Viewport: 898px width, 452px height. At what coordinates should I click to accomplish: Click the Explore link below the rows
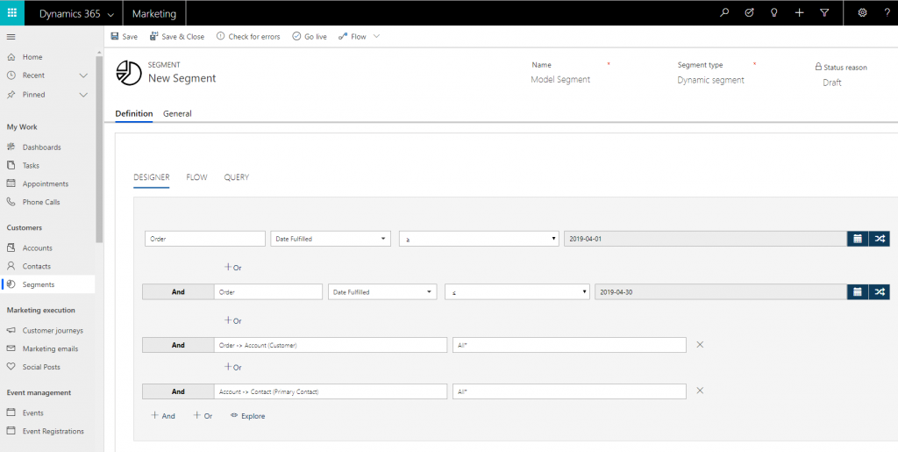click(x=247, y=416)
